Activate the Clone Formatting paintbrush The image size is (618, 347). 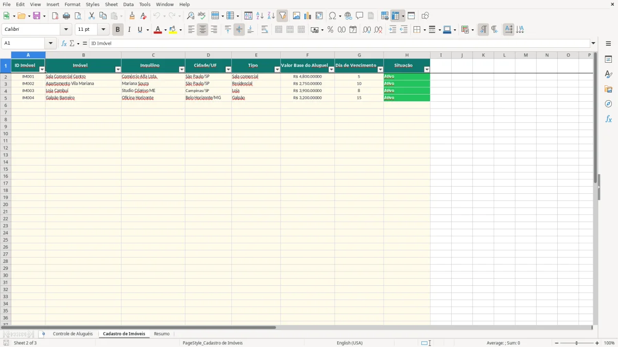132,16
